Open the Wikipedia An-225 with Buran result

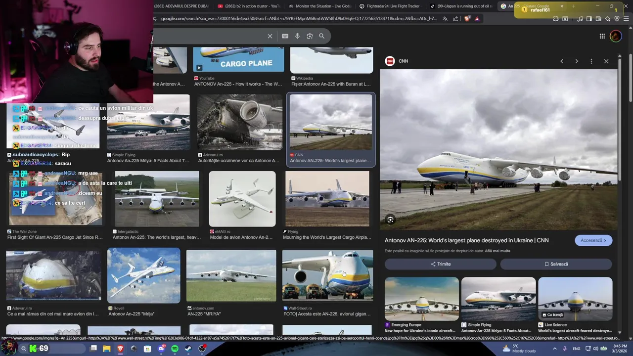point(331,67)
